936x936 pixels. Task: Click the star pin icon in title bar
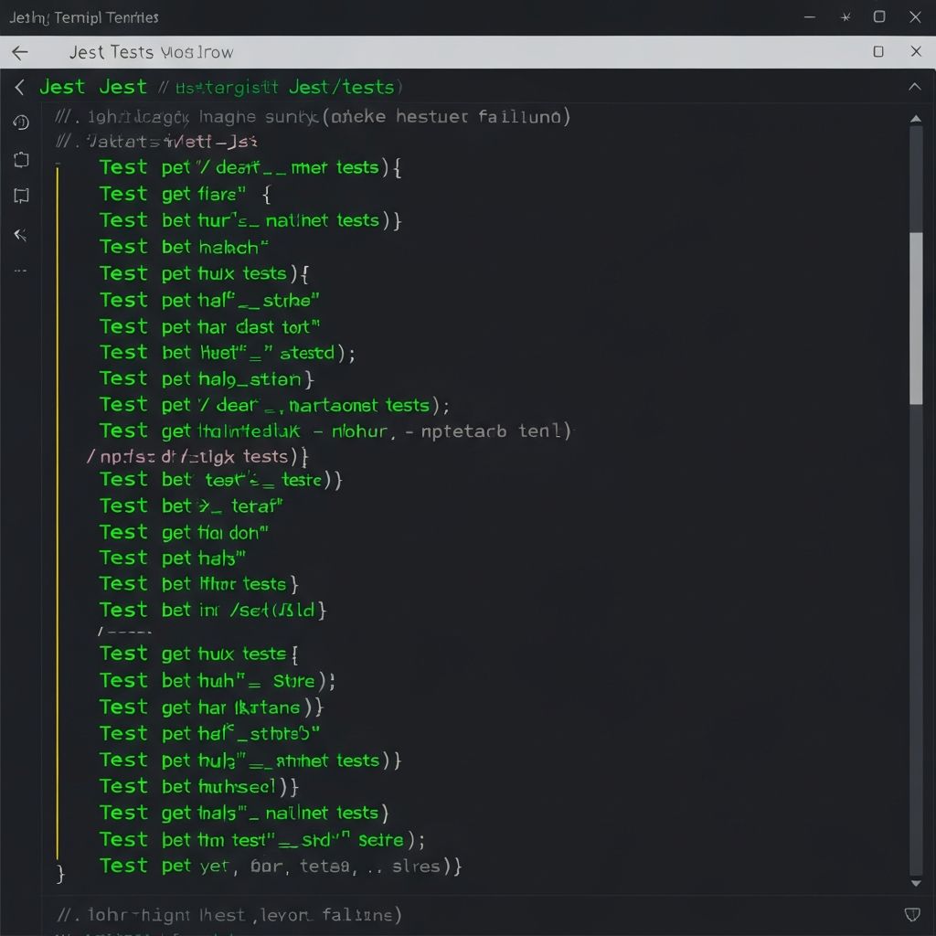[846, 17]
